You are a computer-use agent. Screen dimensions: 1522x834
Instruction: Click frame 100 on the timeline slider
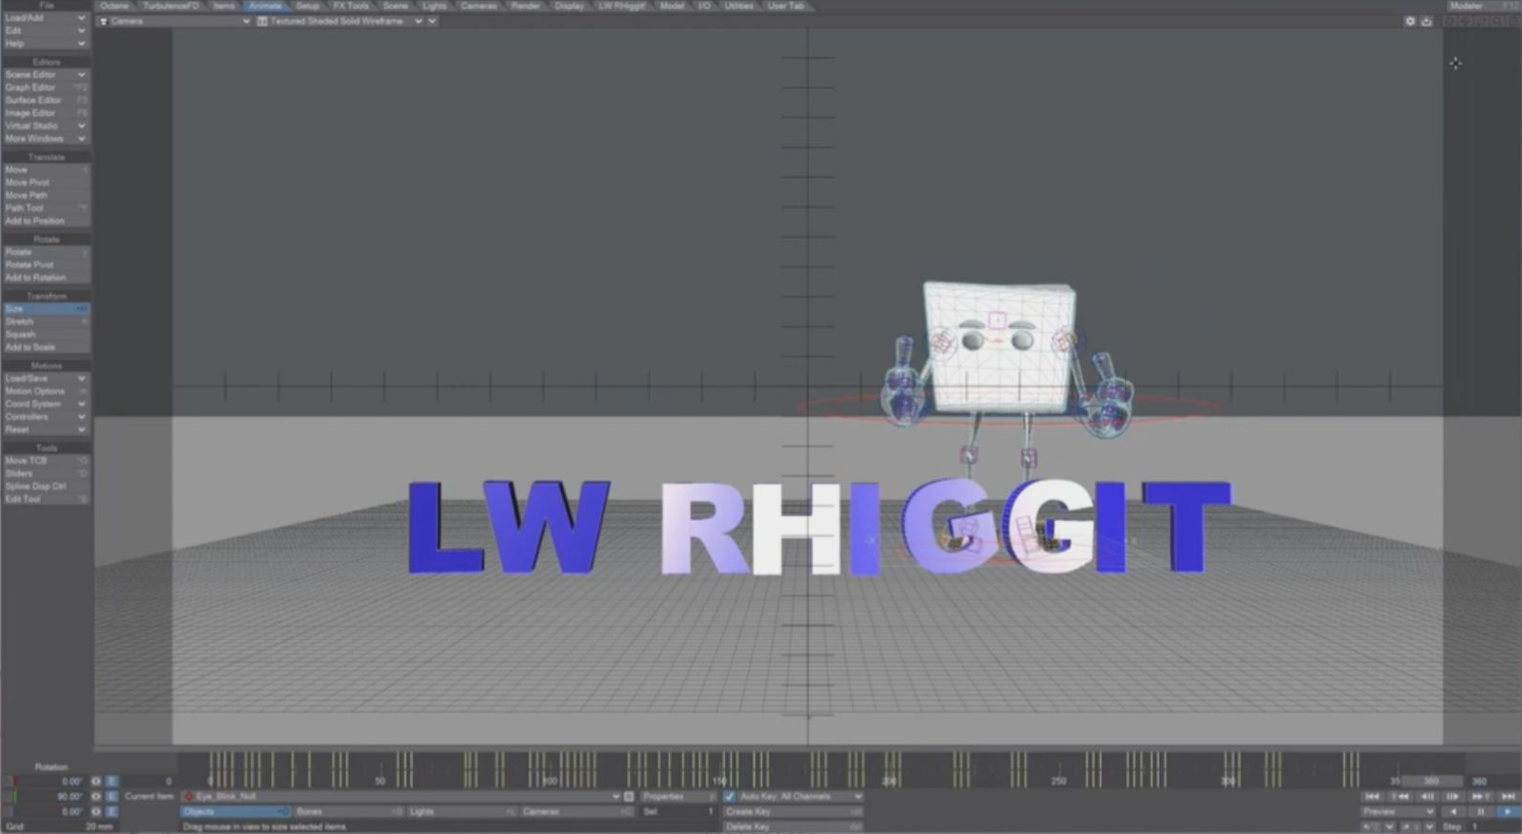(550, 781)
